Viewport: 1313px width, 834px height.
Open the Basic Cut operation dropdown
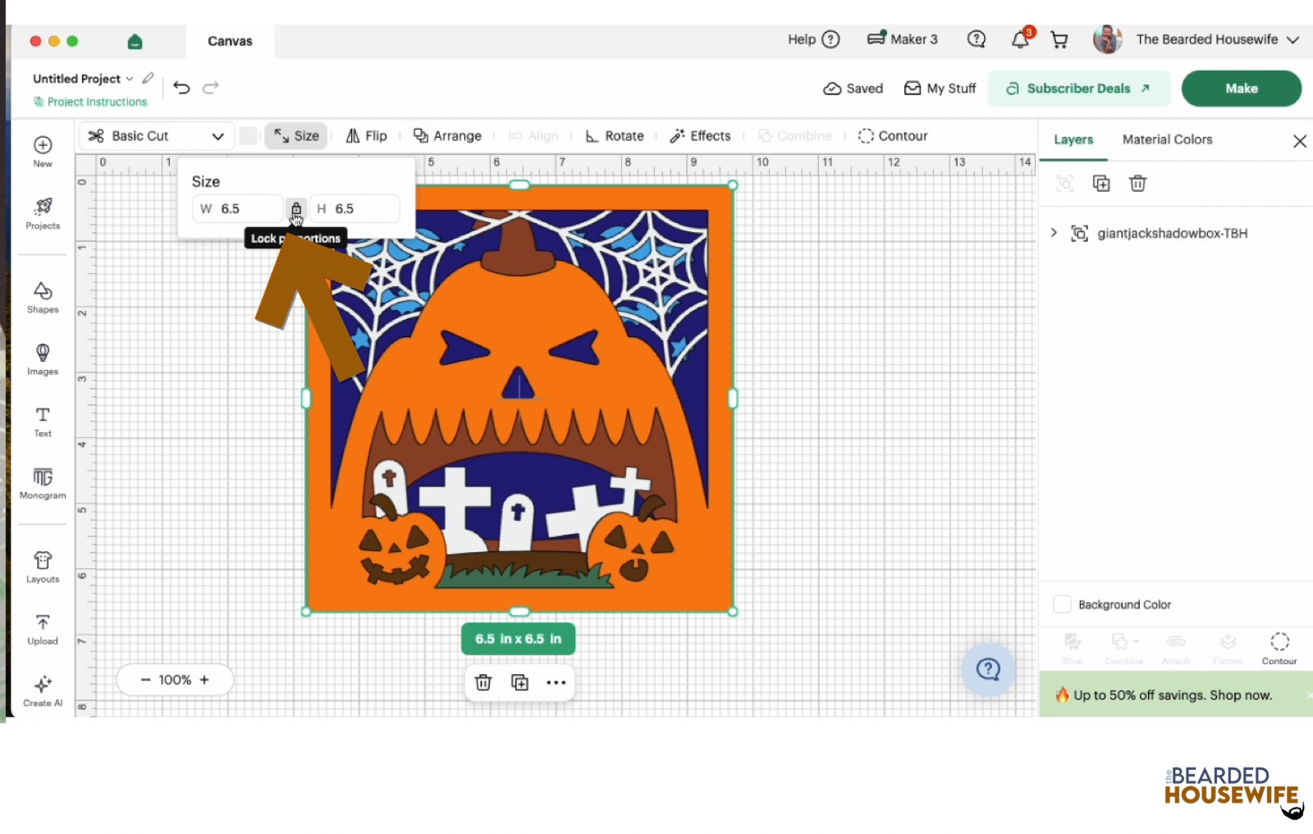pos(156,136)
